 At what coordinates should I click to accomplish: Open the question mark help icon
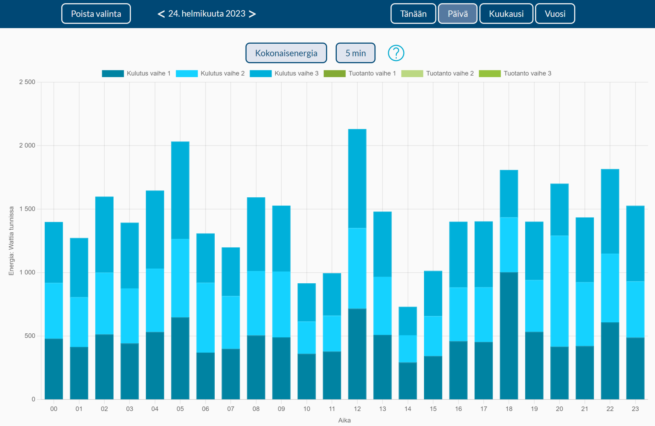click(x=396, y=53)
